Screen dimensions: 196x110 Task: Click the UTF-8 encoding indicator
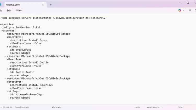pyautogui.click(x=180, y=107)
